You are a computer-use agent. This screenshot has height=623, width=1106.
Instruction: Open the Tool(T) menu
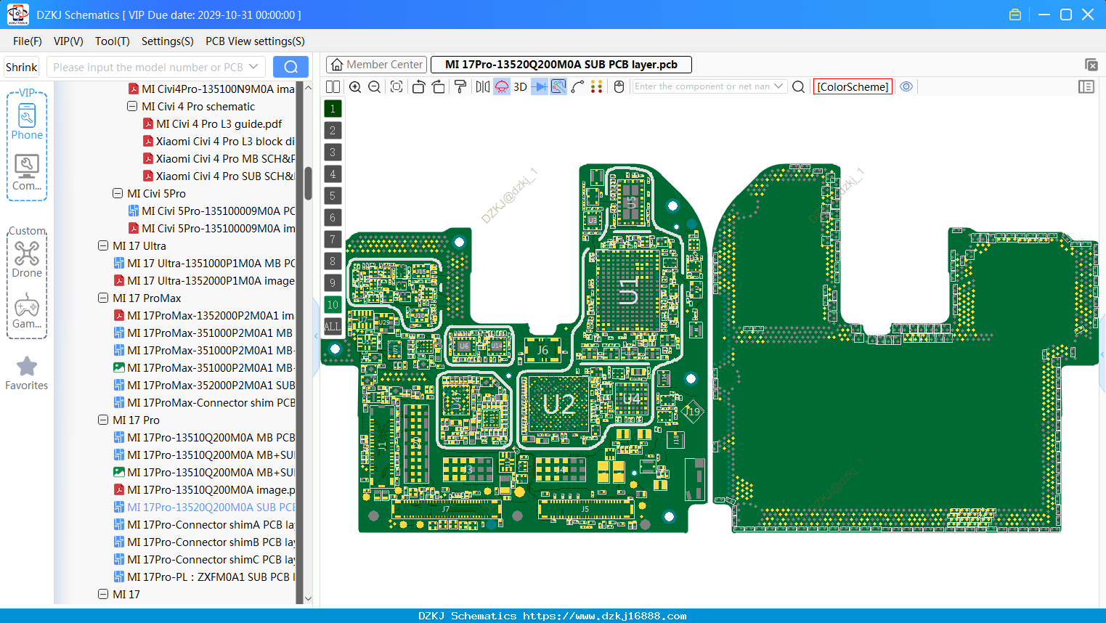pyautogui.click(x=113, y=41)
